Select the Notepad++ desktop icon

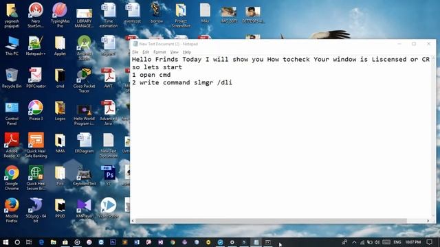(x=36, y=46)
